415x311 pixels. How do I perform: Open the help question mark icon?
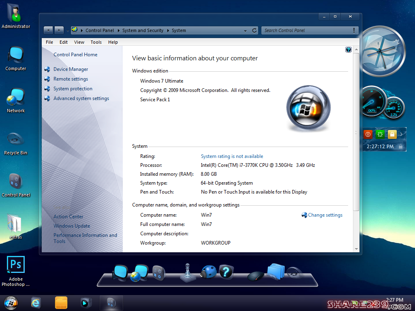click(348, 49)
